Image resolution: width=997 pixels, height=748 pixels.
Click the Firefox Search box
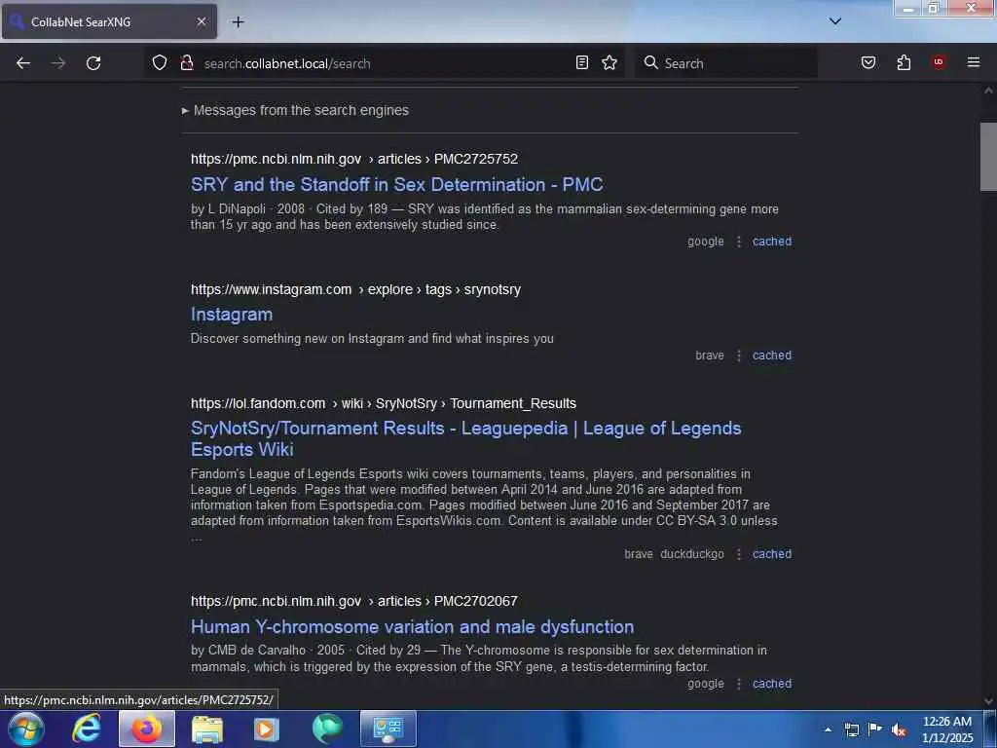point(726,63)
